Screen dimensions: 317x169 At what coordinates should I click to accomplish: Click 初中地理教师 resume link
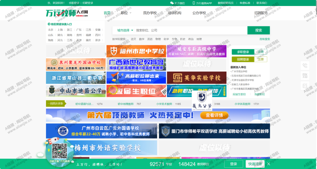coord(126,104)
